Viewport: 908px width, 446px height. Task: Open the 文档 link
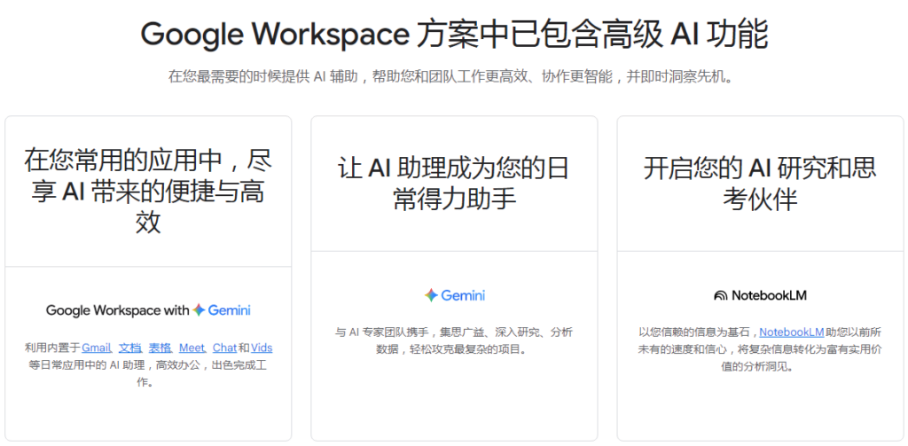tap(130, 348)
